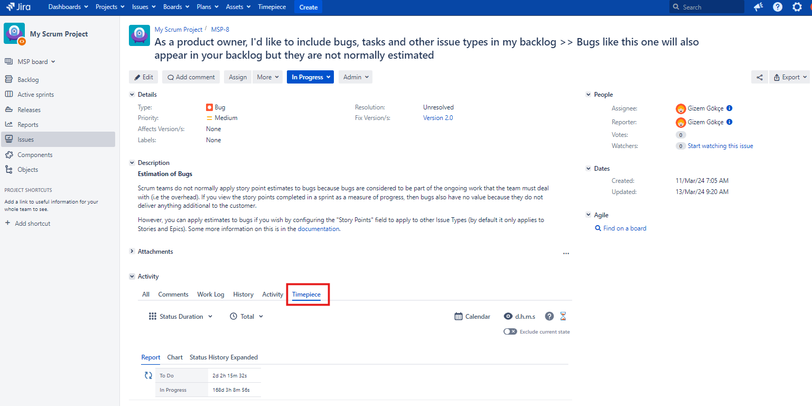This screenshot has height=406, width=812.
Task: Click the Add comment button
Action: tap(191, 77)
